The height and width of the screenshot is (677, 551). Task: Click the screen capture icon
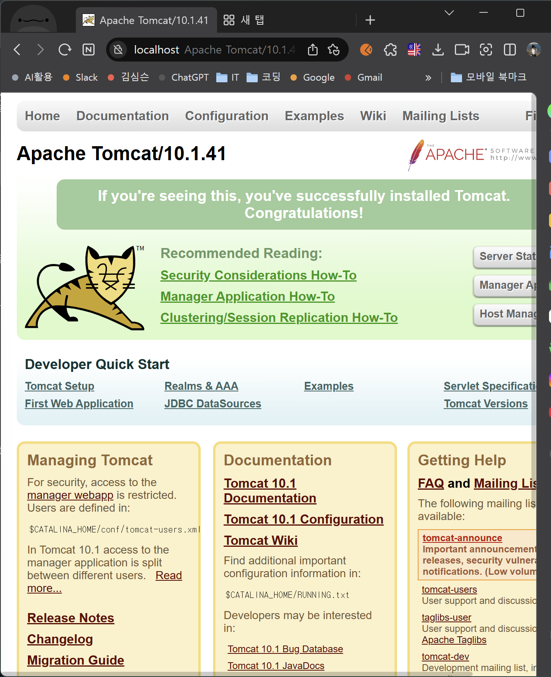pos(486,50)
